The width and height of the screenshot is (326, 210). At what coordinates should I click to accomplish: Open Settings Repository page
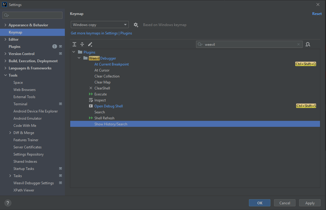(x=28, y=154)
